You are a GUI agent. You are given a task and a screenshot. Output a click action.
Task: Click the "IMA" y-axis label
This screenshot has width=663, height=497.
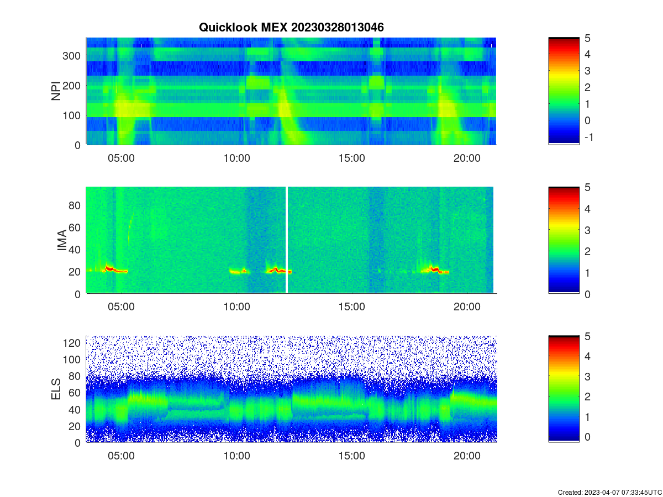pyautogui.click(x=62, y=241)
